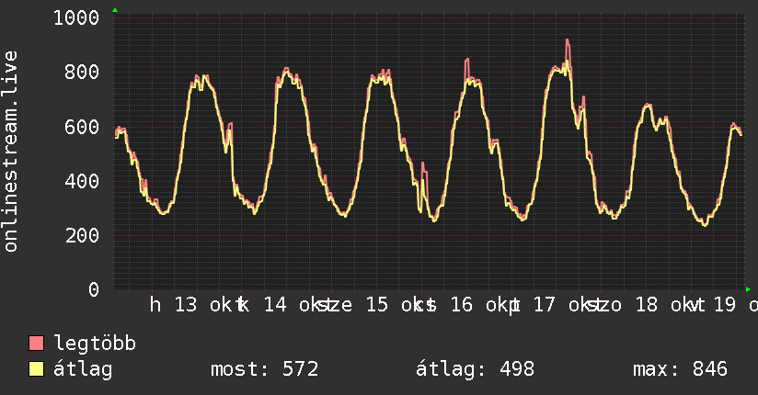Click the 'max: 846' statistic
Screen dimensions: 758x395
tap(680, 369)
